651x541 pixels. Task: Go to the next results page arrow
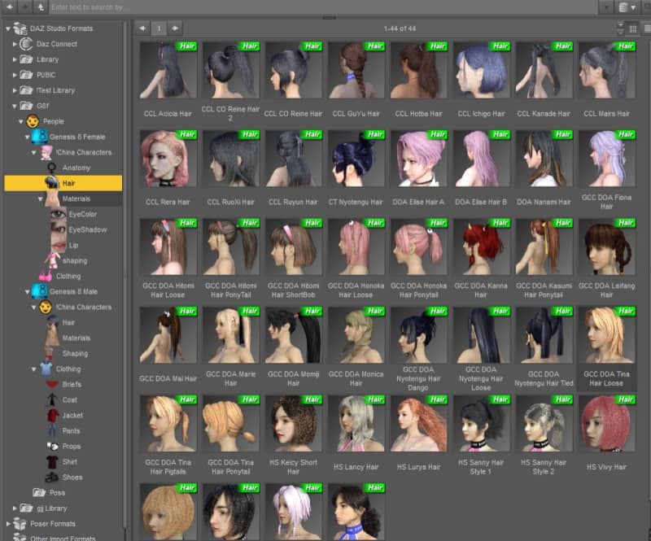tap(175, 28)
